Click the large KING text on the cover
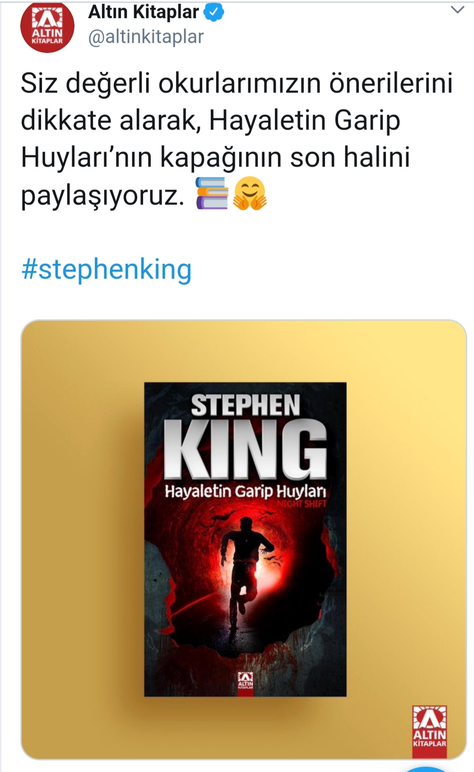The height and width of the screenshot is (772, 474). [x=246, y=449]
